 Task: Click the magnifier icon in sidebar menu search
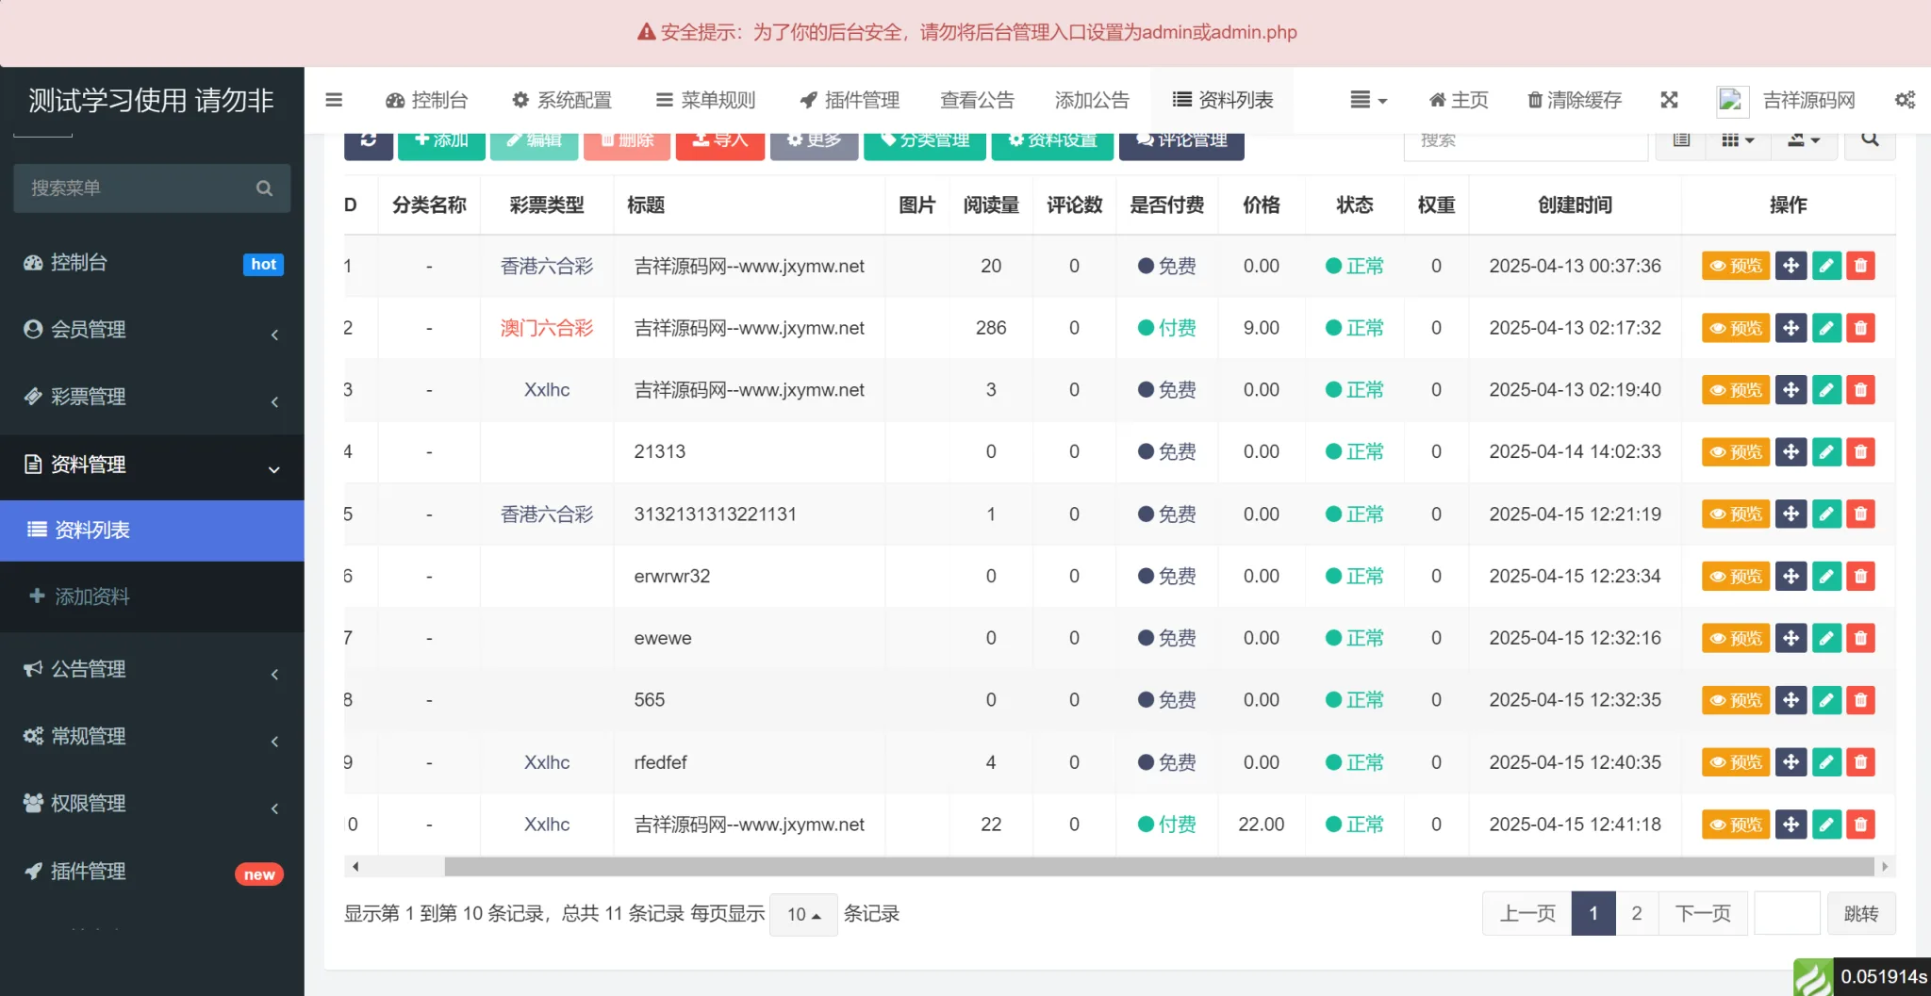click(264, 188)
